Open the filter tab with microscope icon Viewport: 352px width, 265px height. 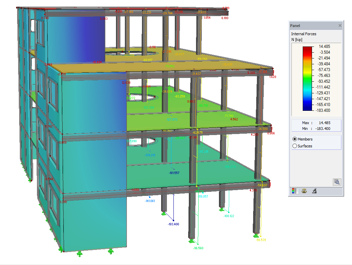pos(314,191)
